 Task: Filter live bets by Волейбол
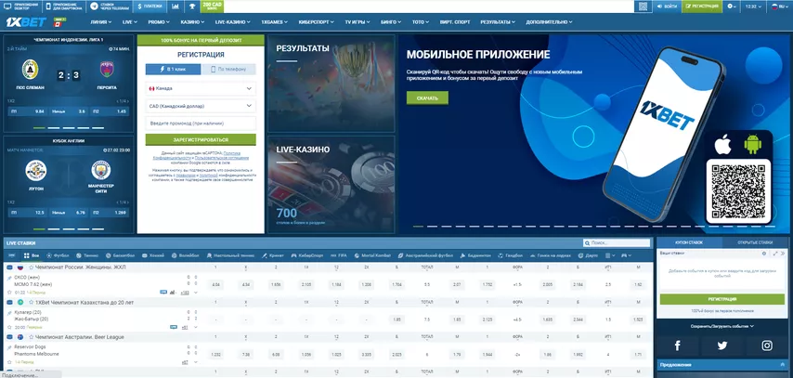185,255
